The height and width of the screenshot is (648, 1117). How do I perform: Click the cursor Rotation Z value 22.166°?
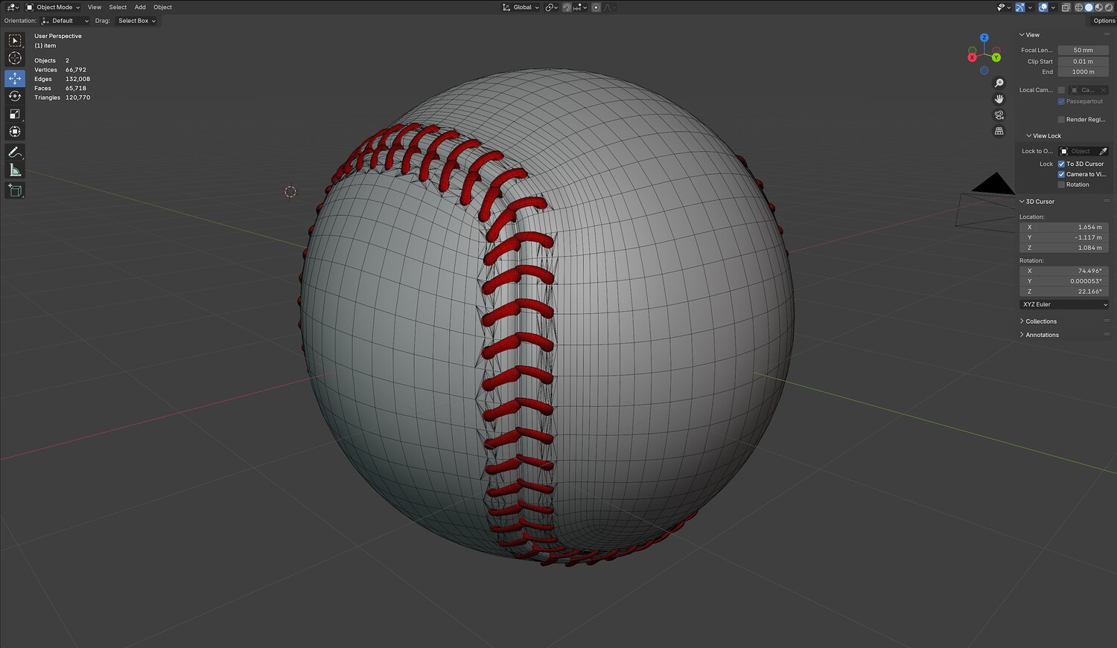click(x=1064, y=292)
